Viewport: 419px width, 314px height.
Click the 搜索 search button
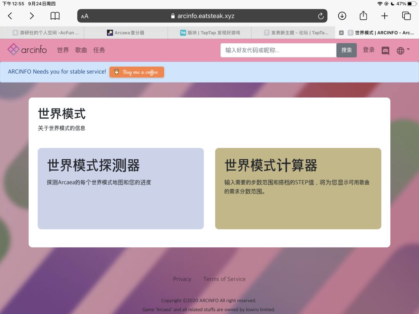tap(346, 50)
